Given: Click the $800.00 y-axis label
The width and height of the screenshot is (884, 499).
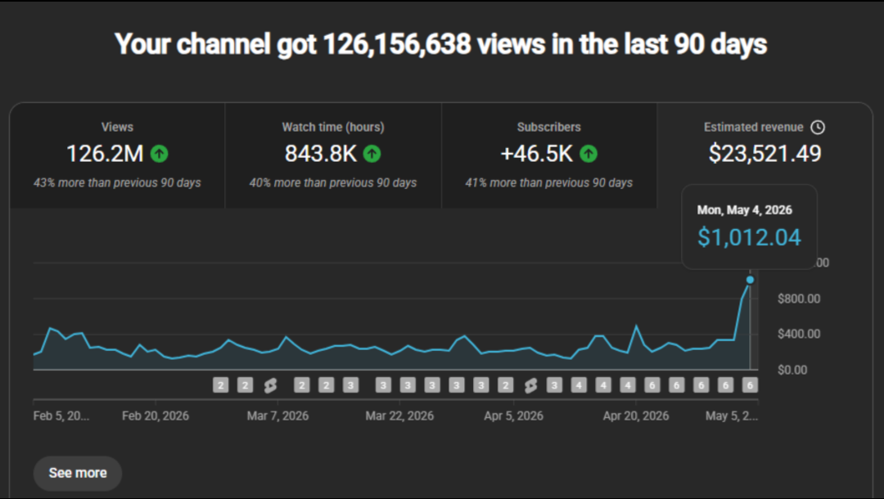Looking at the screenshot, I should click(799, 299).
